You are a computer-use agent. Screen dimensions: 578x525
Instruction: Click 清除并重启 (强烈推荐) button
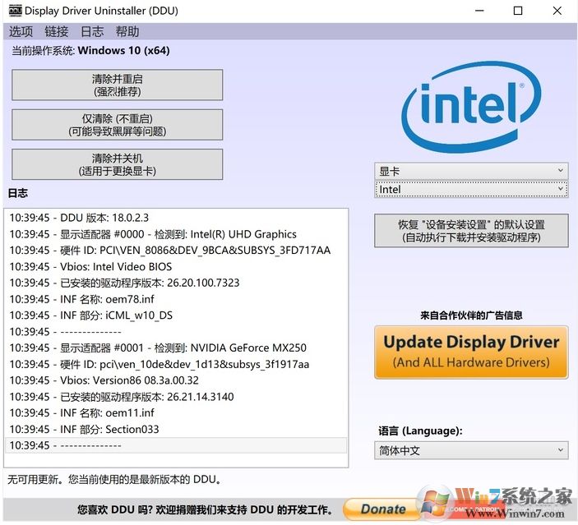pyautogui.click(x=118, y=85)
